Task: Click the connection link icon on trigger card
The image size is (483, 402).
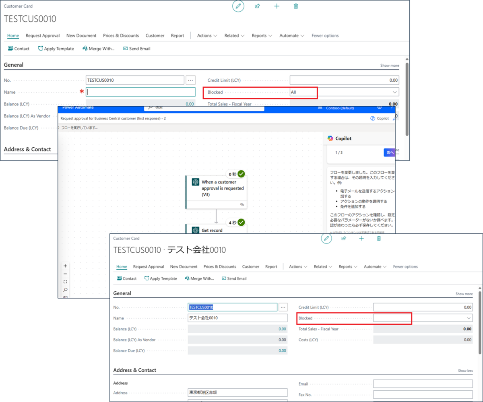Action: pyautogui.click(x=242, y=204)
